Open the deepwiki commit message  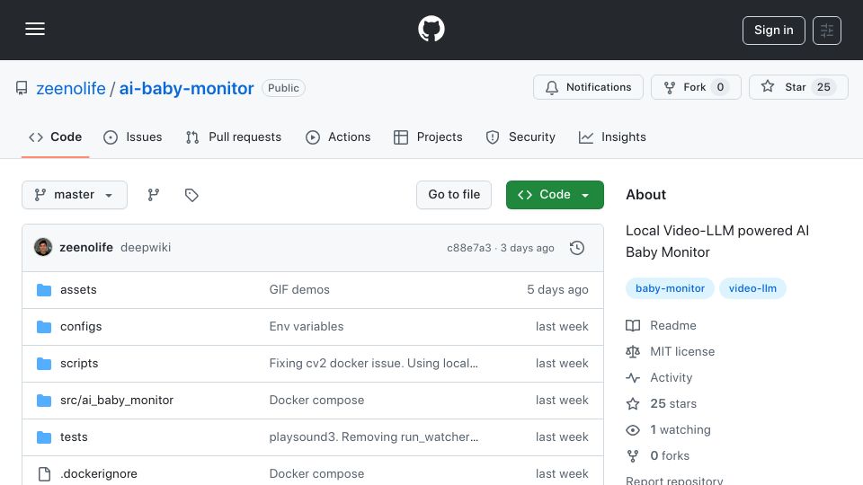click(x=146, y=248)
